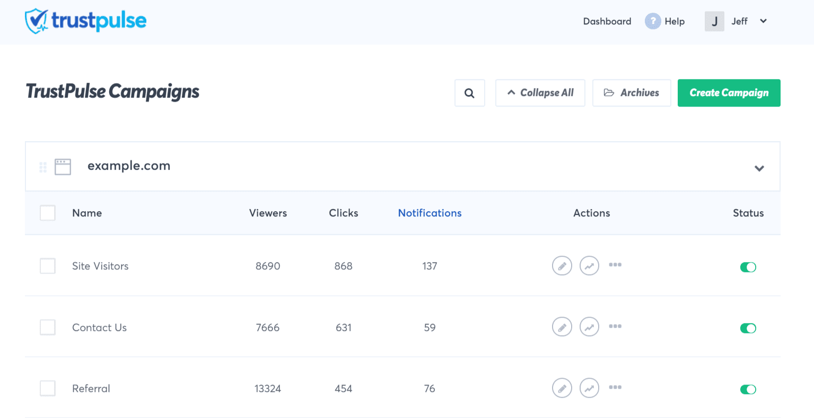Click the TrustPulse Campaigns heading
The width and height of the screenshot is (814, 418).
(x=112, y=91)
